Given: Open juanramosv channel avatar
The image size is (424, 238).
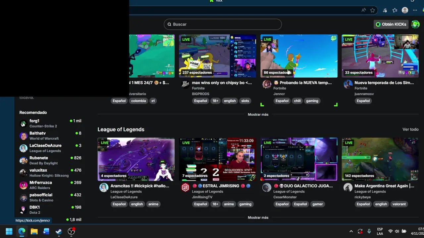Looking at the screenshot, I should point(348,84).
